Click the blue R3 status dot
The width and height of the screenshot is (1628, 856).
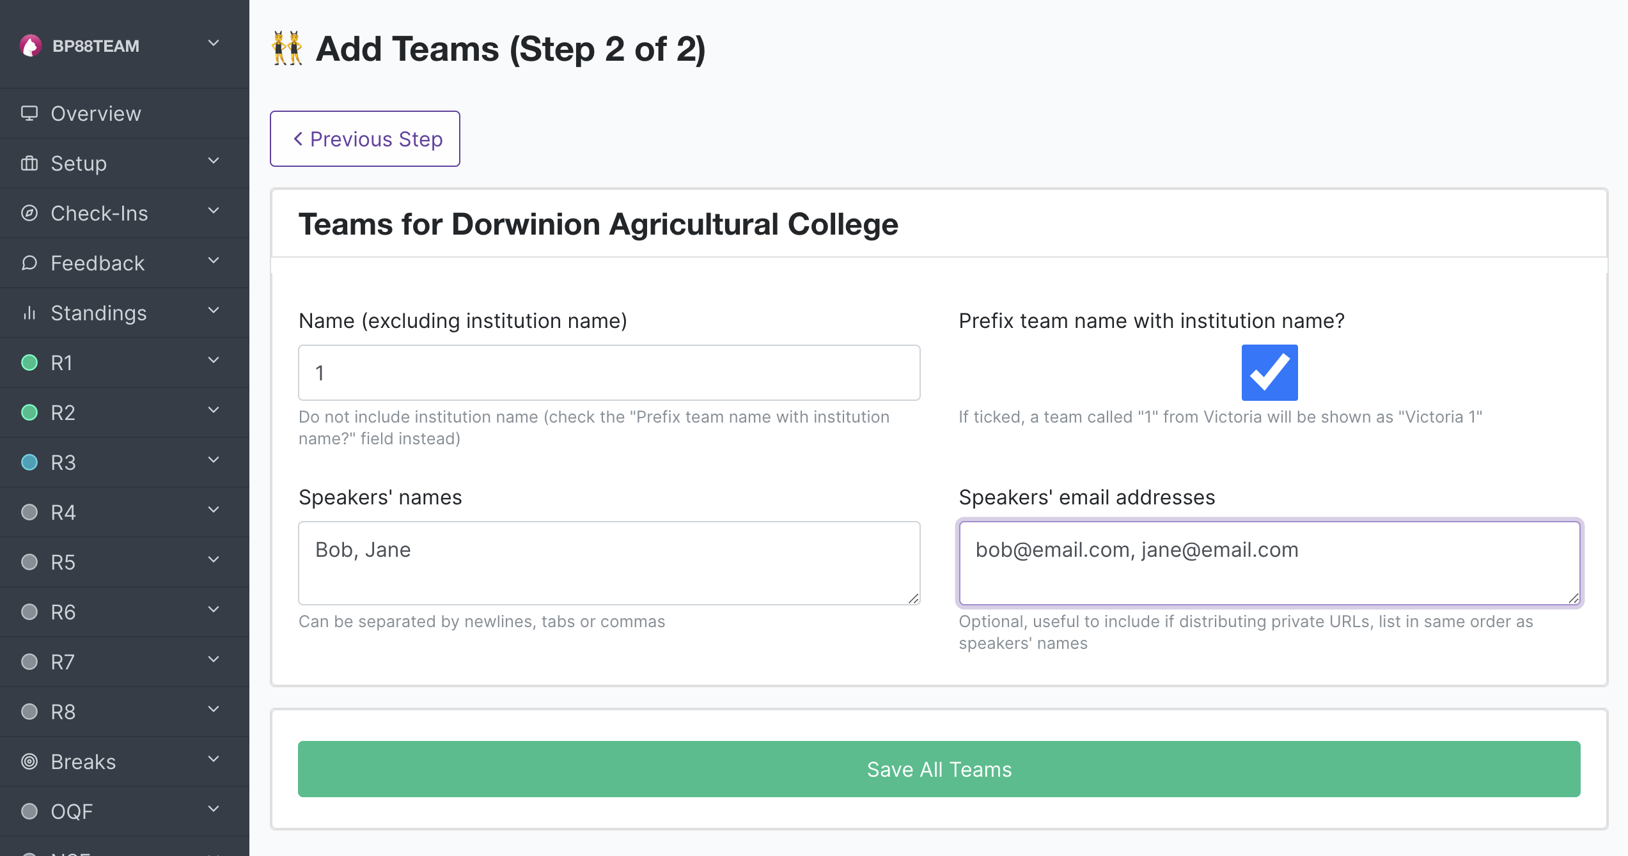tap(29, 462)
